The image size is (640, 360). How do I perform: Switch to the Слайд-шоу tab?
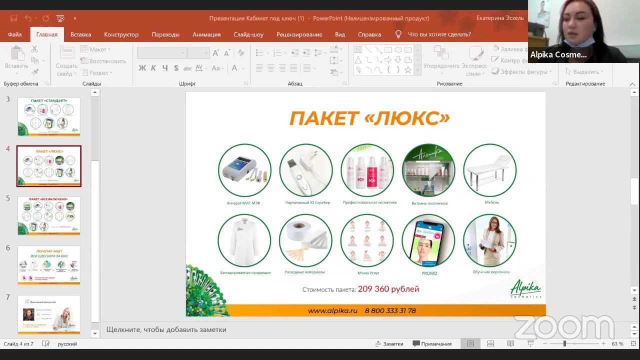coord(248,34)
